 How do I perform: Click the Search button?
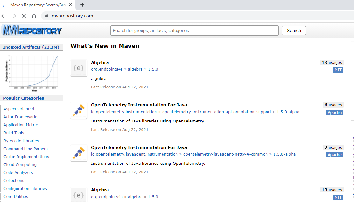(x=294, y=31)
